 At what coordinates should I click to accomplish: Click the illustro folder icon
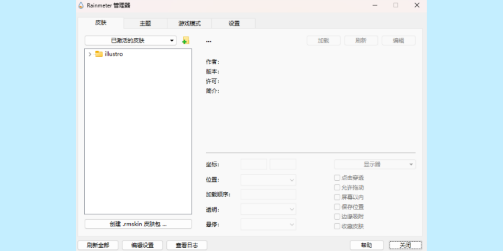tap(99, 54)
